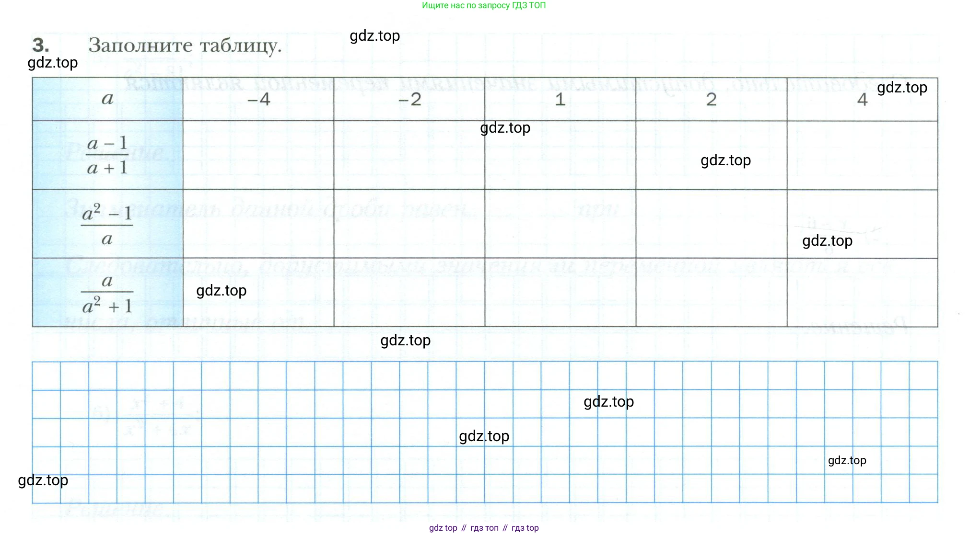Click the purple 'gdz top // гдз топ' footer link
This screenshot has width=969, height=535.
point(484,528)
